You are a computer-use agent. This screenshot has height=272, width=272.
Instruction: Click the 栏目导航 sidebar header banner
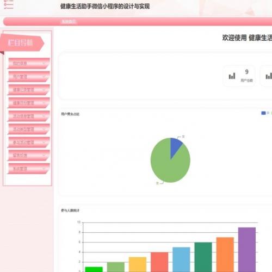pos(22,43)
